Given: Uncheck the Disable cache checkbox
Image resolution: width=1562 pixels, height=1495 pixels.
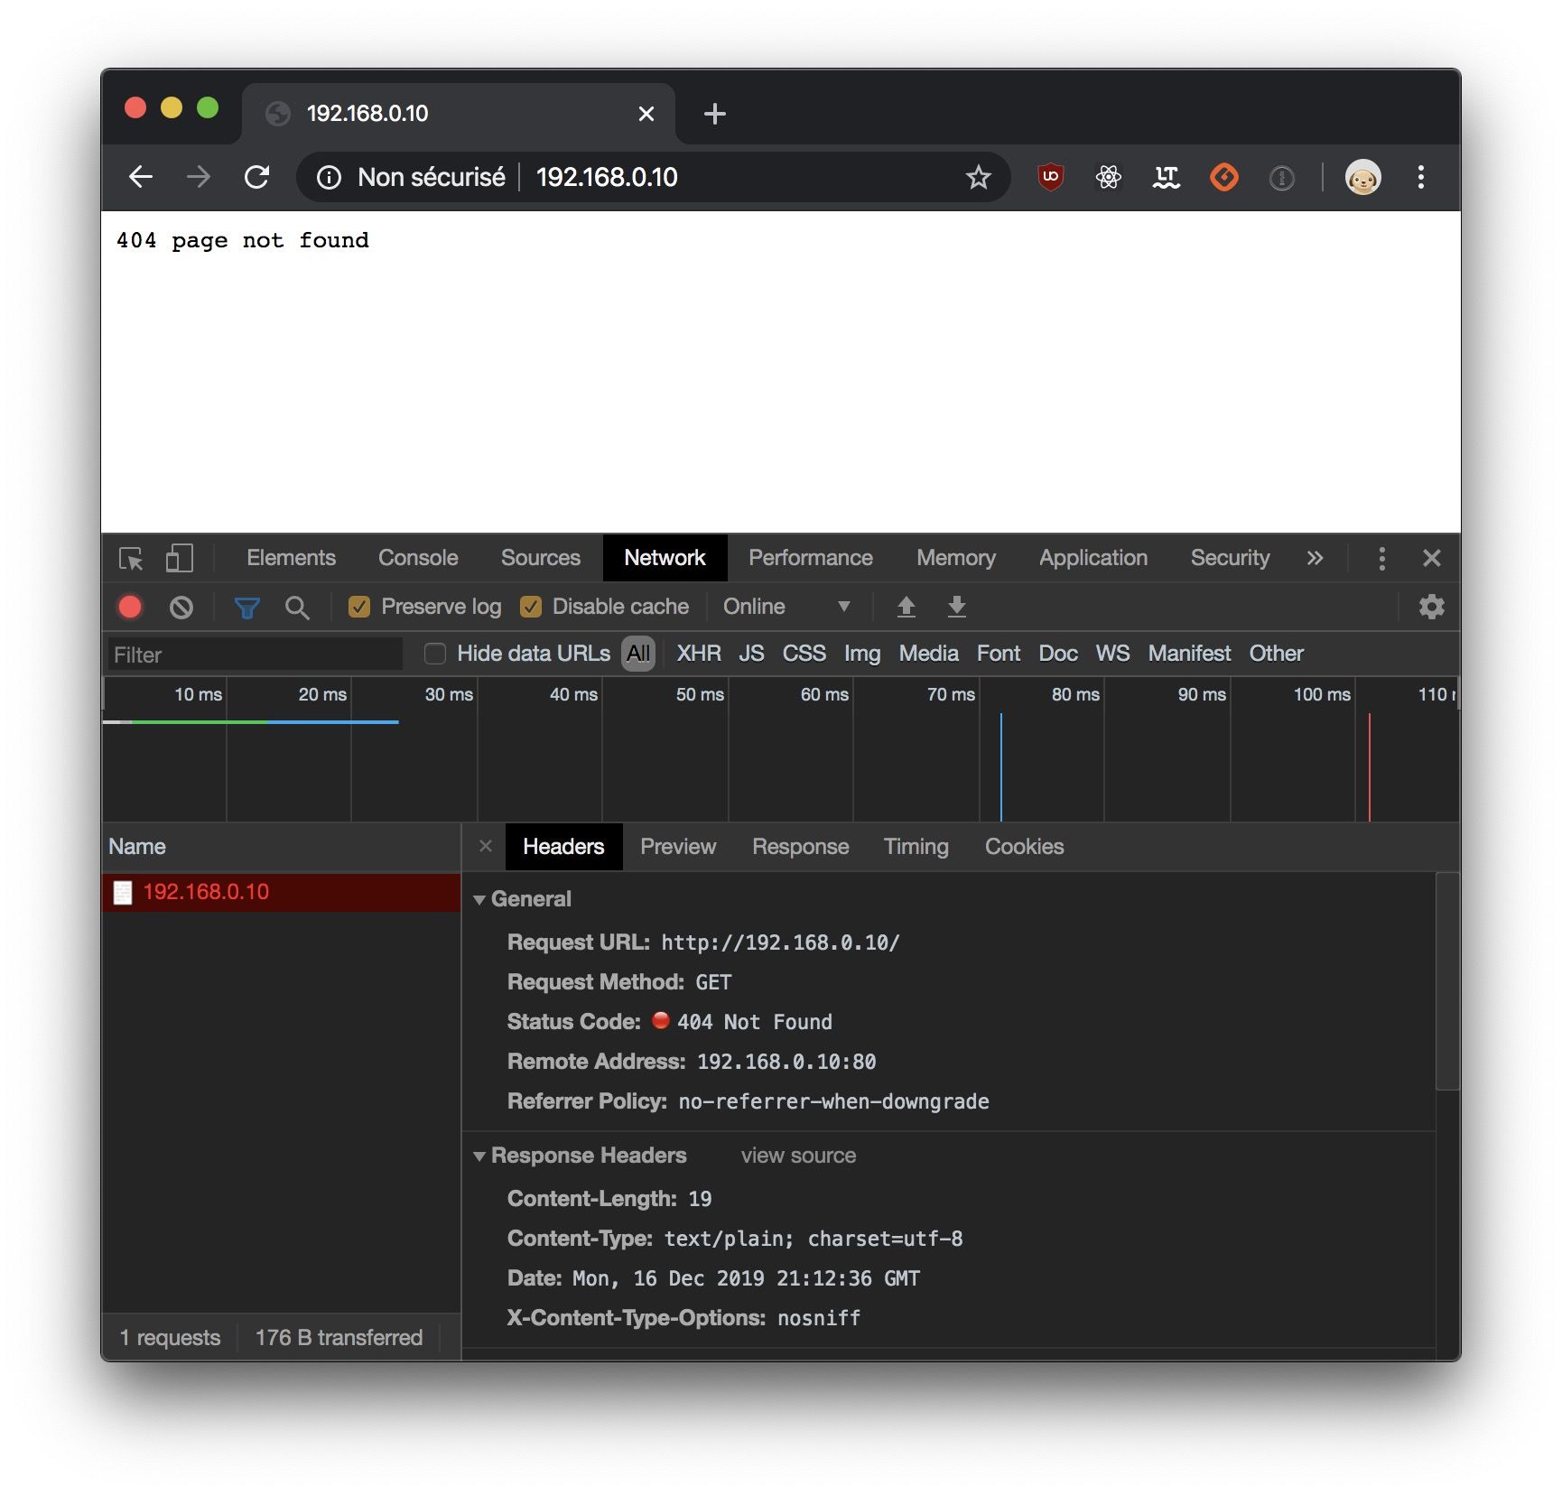Looking at the screenshot, I should pyautogui.click(x=531, y=607).
